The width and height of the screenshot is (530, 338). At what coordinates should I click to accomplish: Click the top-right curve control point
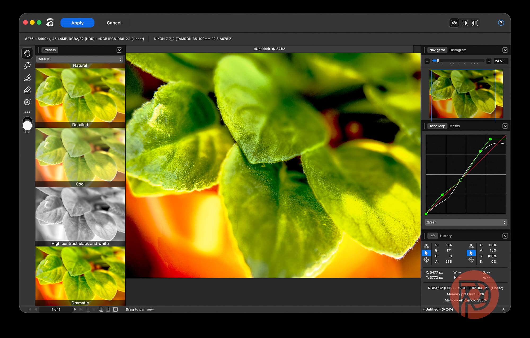(x=490, y=139)
